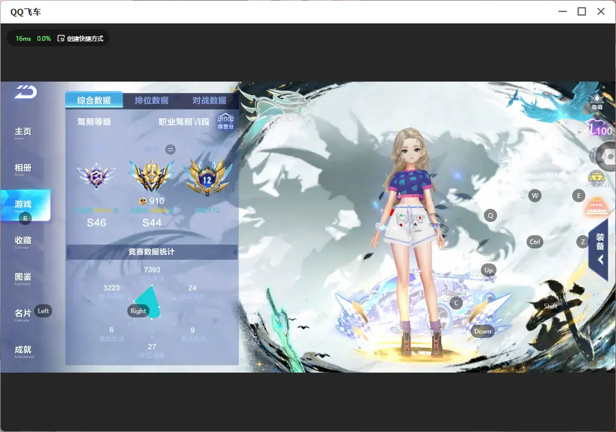Click the 7393 stat value
The width and height of the screenshot is (616, 432).
[152, 270]
